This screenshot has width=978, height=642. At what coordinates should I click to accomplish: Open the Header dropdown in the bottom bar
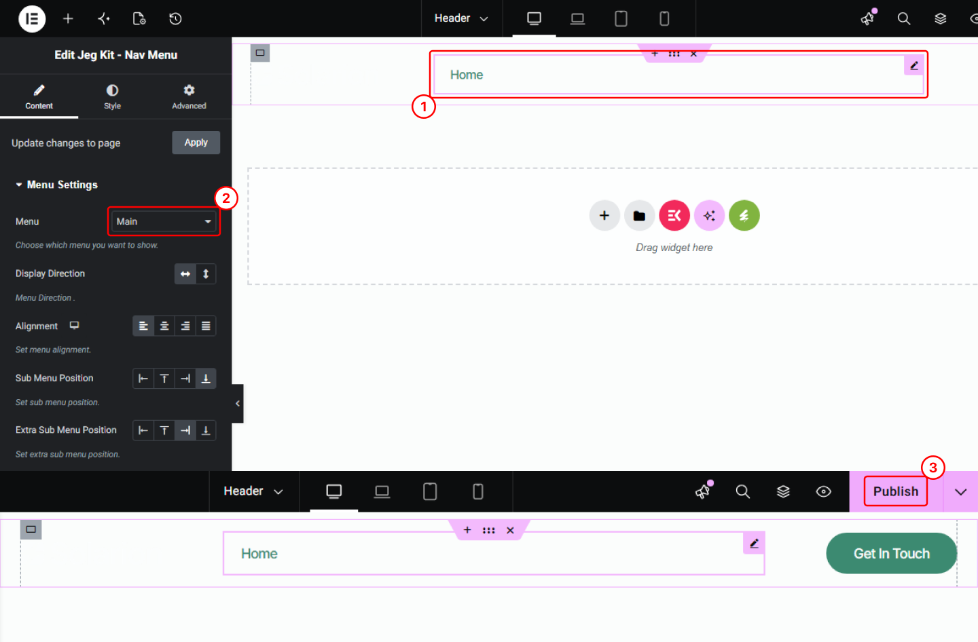click(x=253, y=491)
